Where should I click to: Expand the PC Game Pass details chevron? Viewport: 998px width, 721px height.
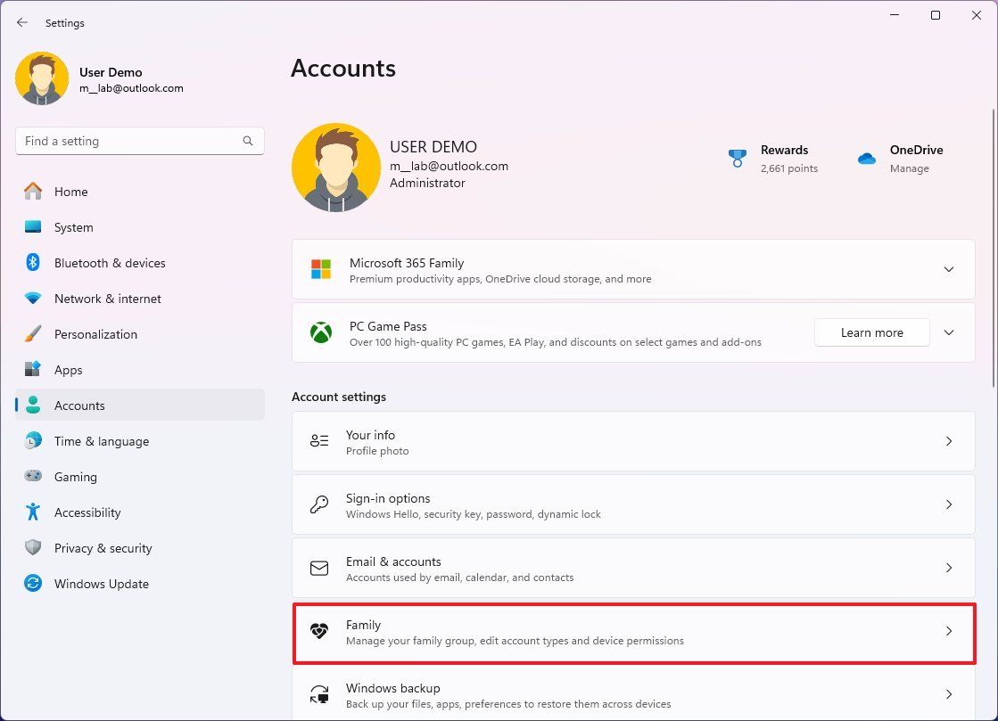[x=949, y=332]
